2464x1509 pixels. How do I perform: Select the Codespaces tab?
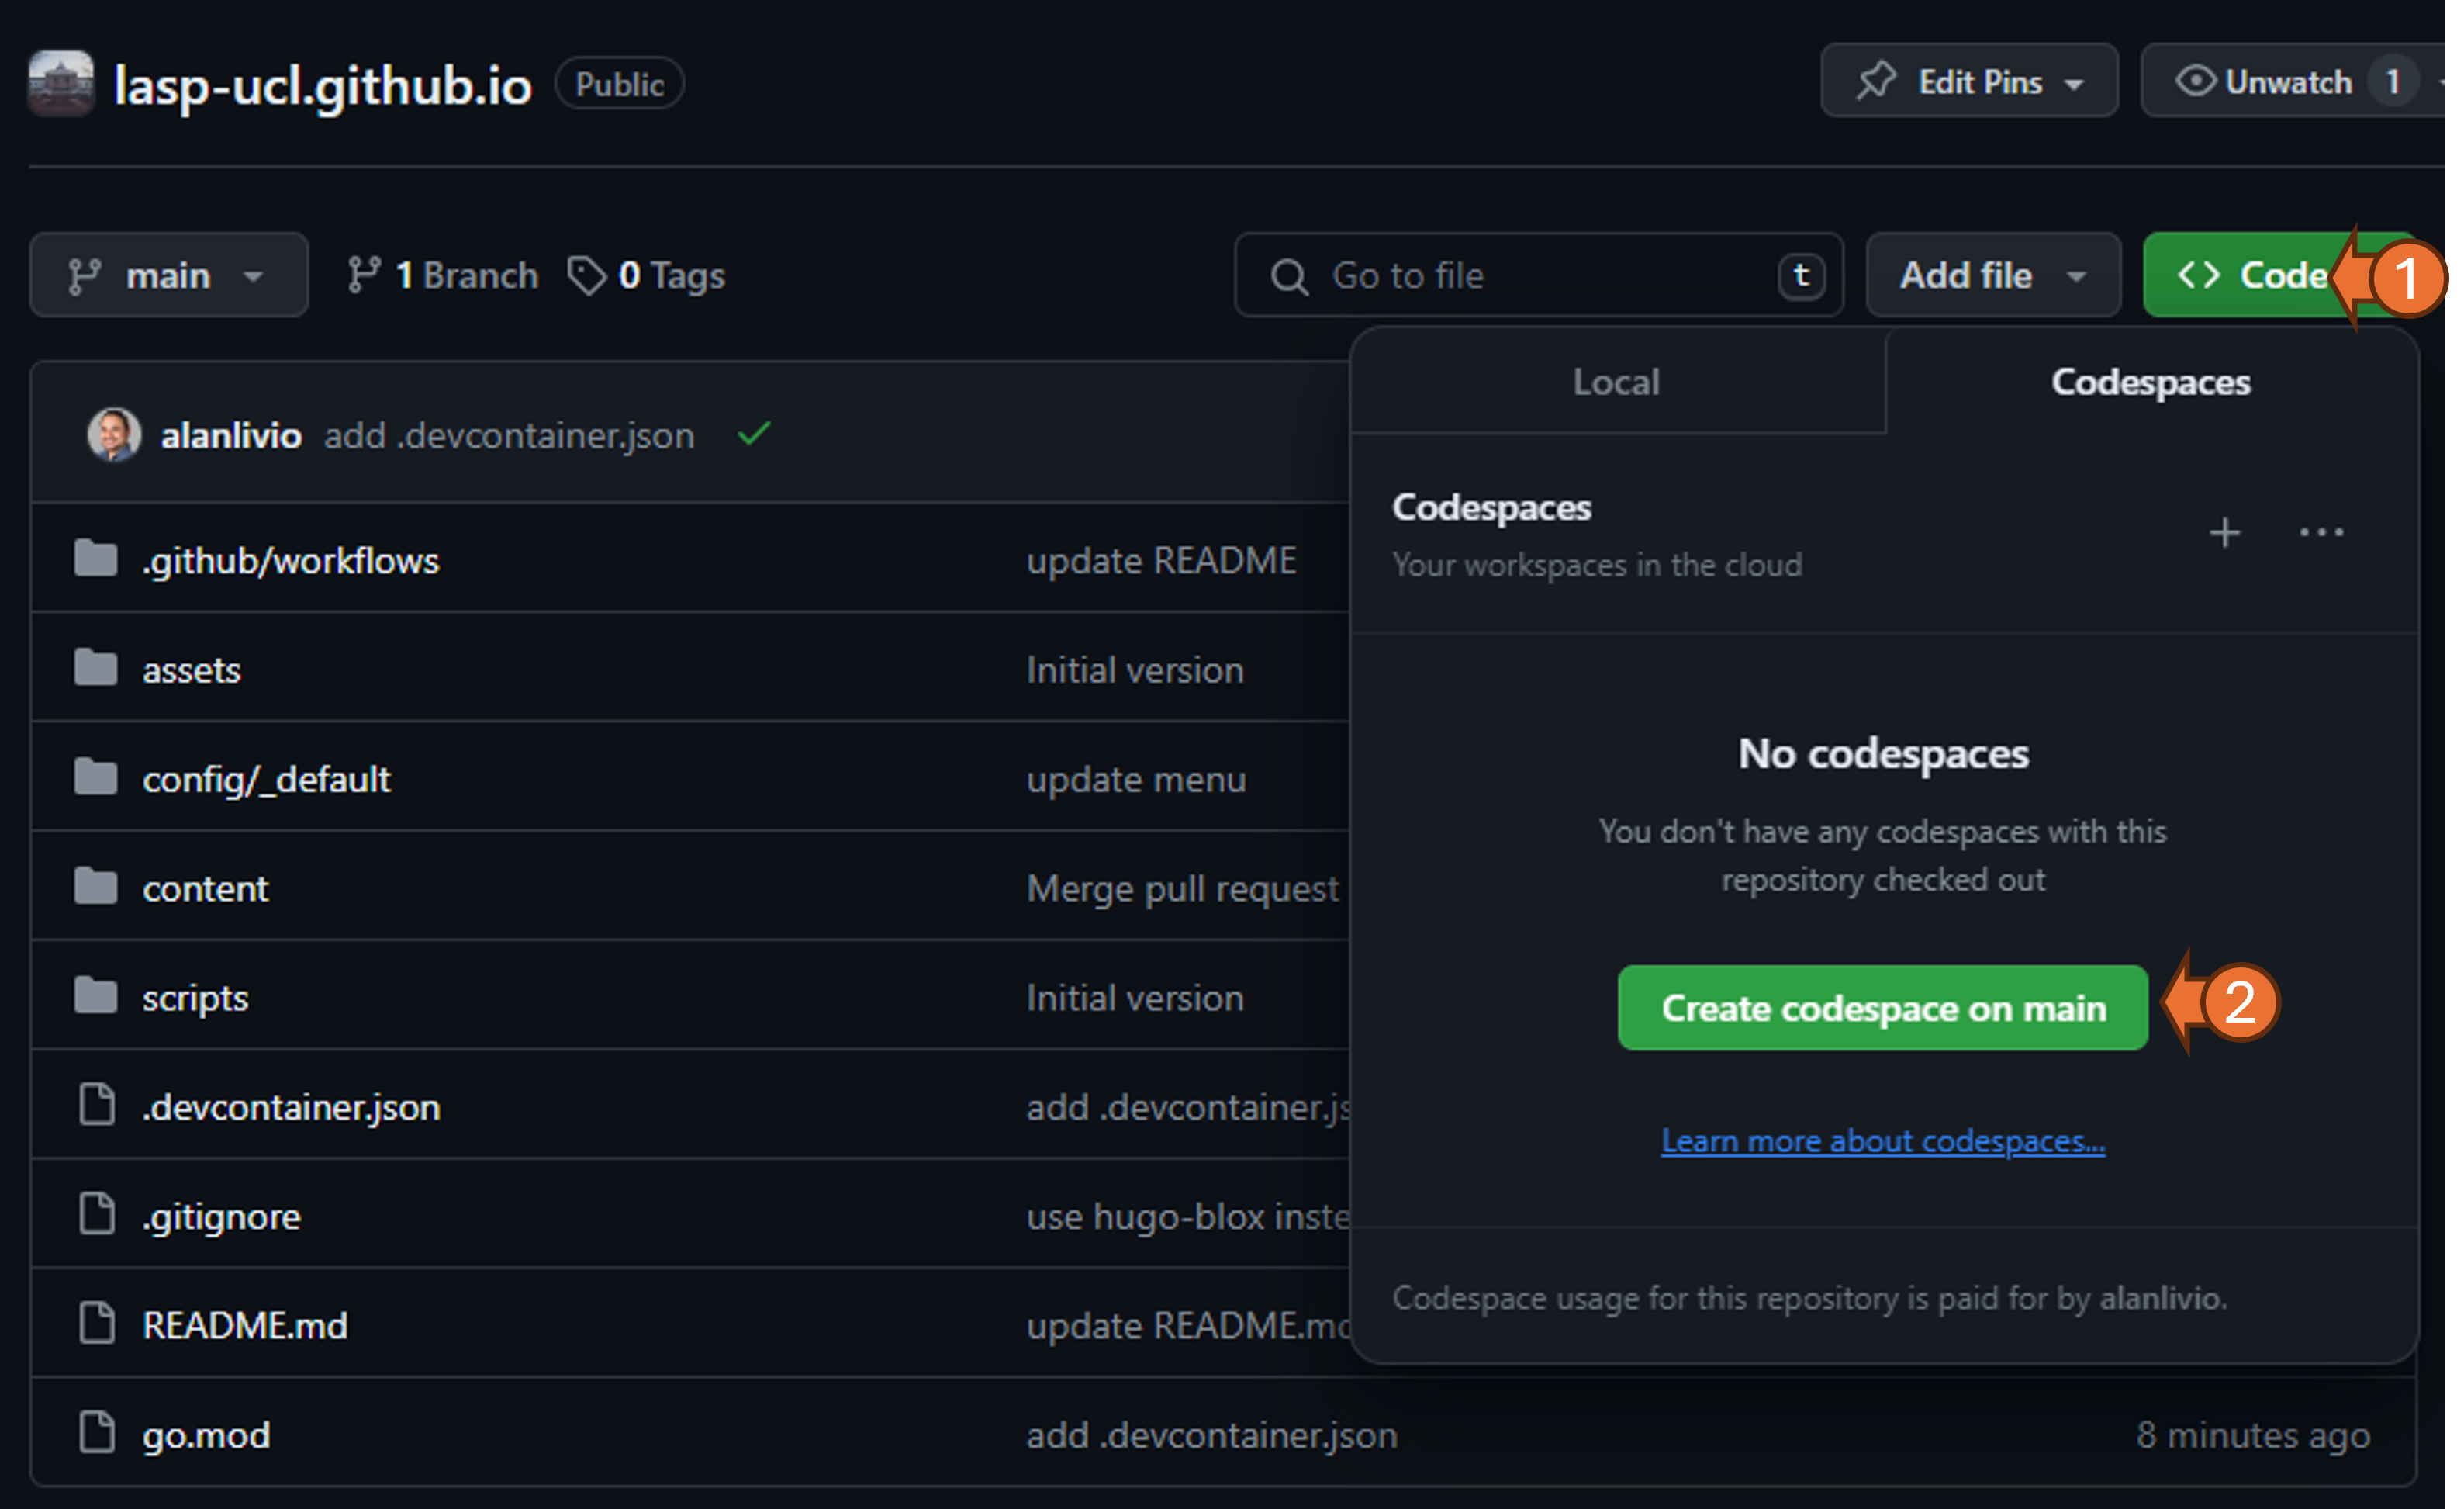[2150, 382]
